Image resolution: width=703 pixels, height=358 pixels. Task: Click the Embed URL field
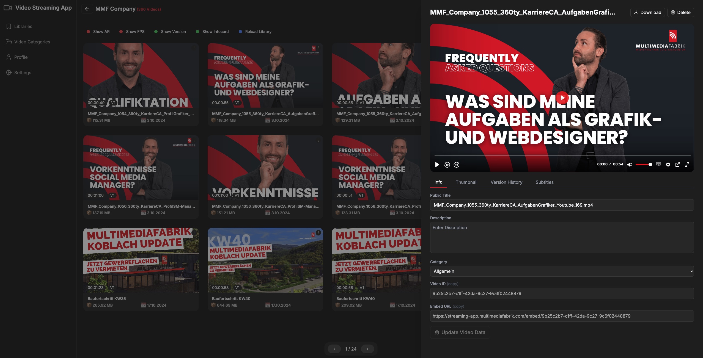point(562,316)
